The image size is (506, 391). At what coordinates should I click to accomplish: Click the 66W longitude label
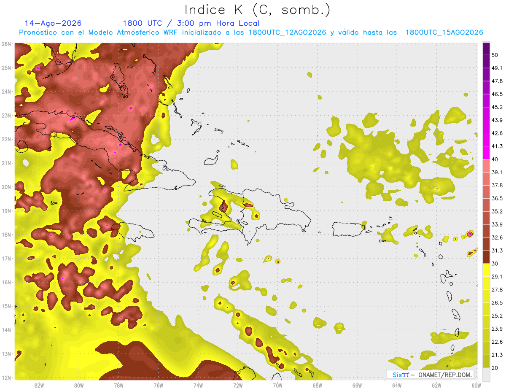click(357, 386)
